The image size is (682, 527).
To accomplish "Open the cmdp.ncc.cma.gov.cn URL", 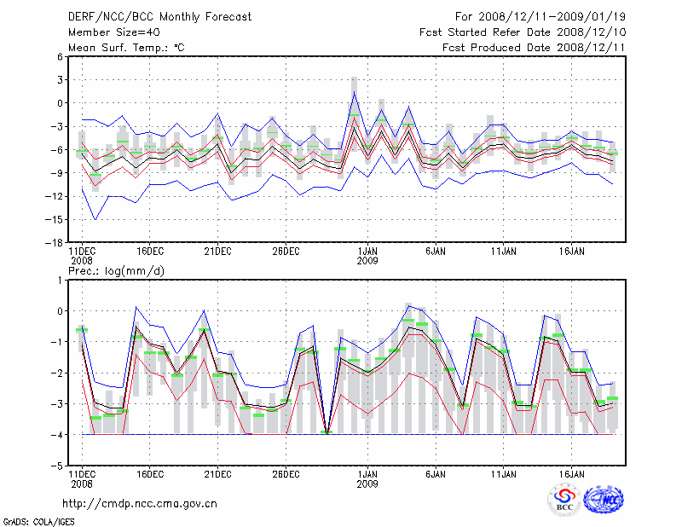I will (140, 503).
